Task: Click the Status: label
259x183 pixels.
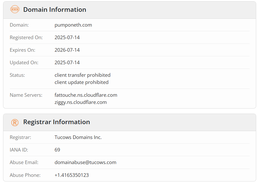Action: click(x=17, y=75)
